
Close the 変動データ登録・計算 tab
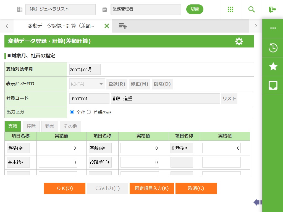click(107, 26)
